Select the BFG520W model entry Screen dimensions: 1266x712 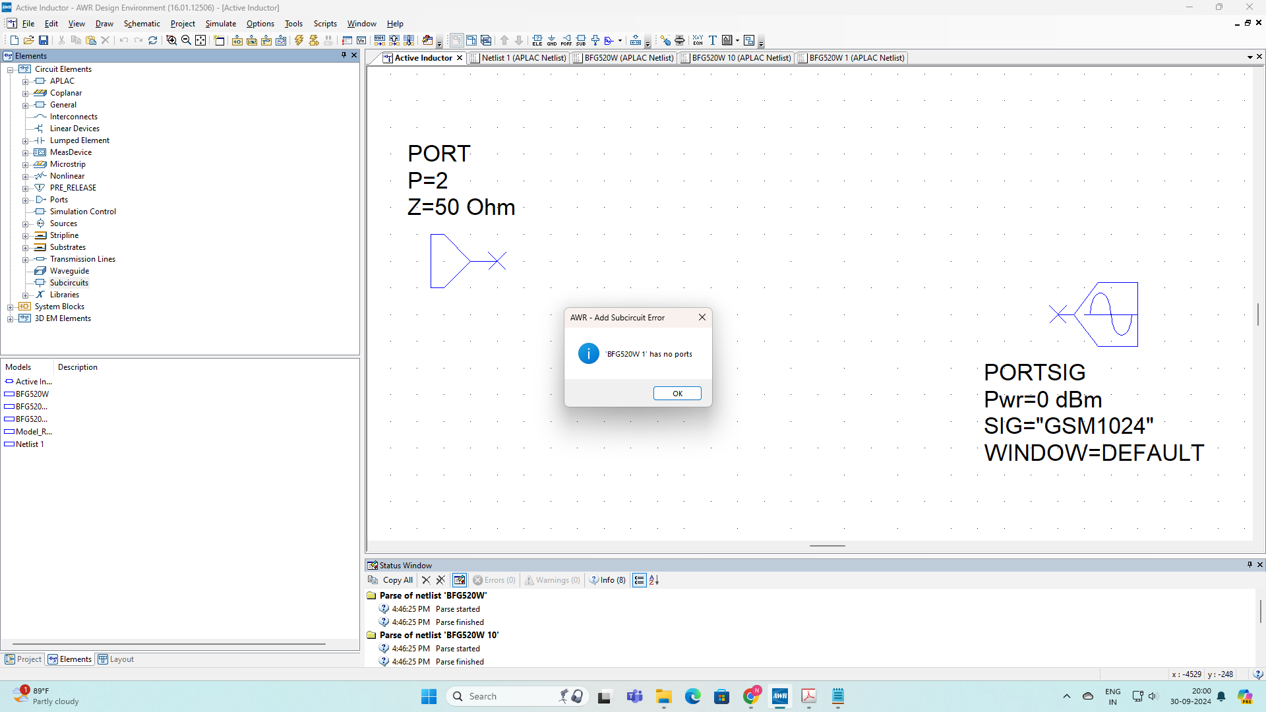pyautogui.click(x=27, y=394)
